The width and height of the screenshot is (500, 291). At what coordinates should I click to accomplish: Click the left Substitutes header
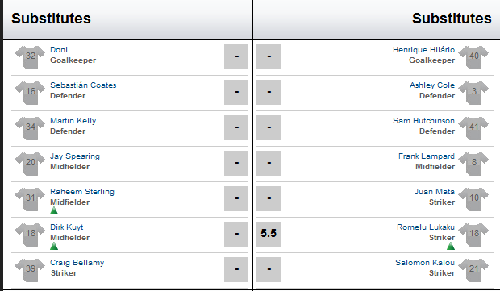point(51,19)
